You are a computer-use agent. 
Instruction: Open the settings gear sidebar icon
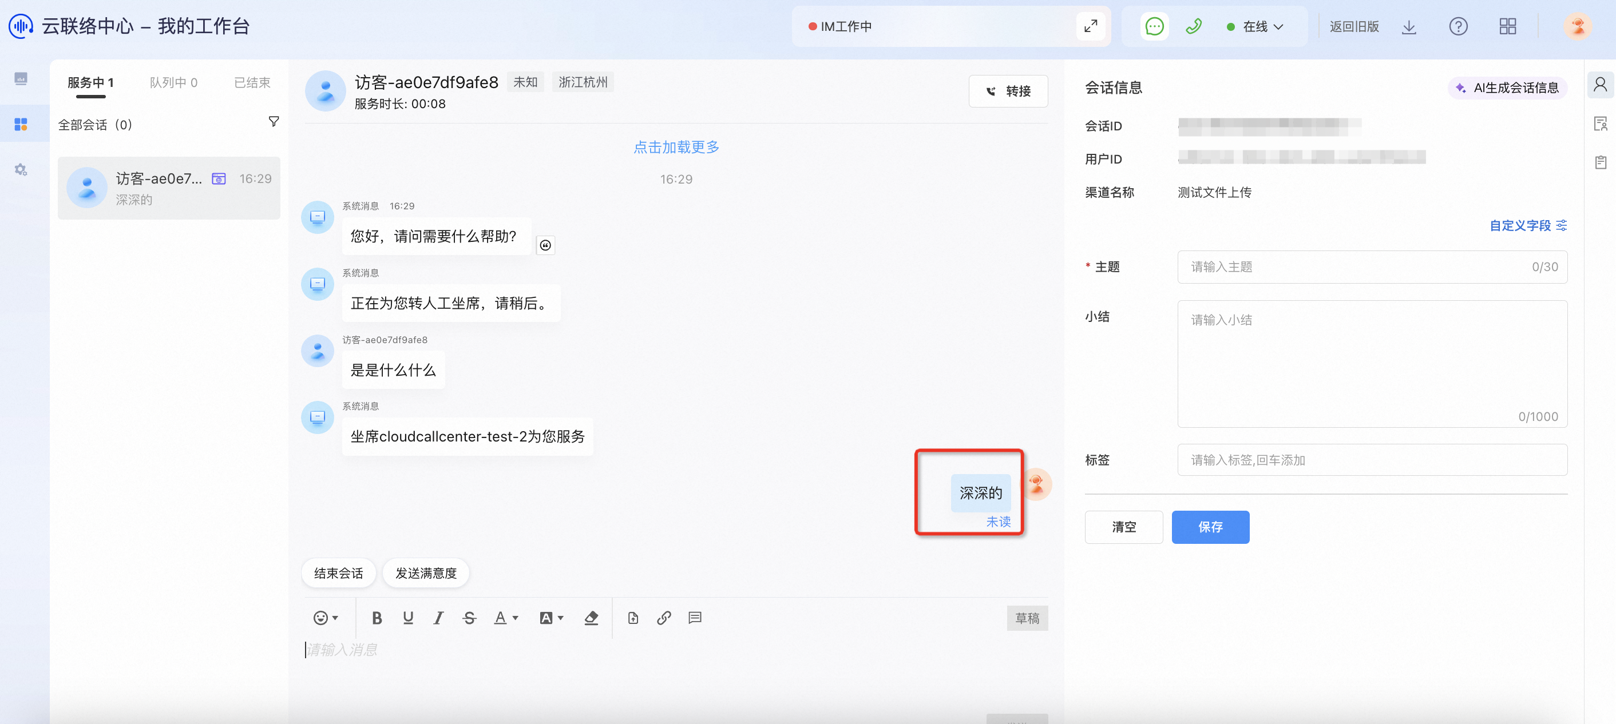[x=21, y=169]
